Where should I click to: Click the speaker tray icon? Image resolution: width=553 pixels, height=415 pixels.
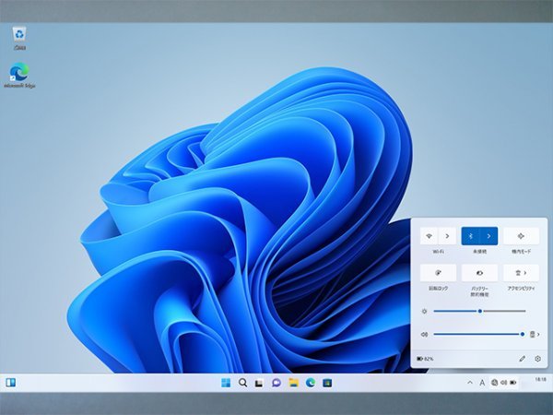(x=503, y=383)
